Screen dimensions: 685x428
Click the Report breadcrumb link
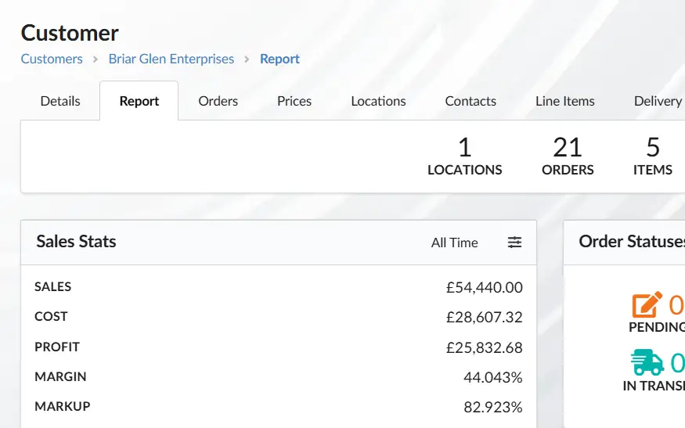[x=279, y=59]
